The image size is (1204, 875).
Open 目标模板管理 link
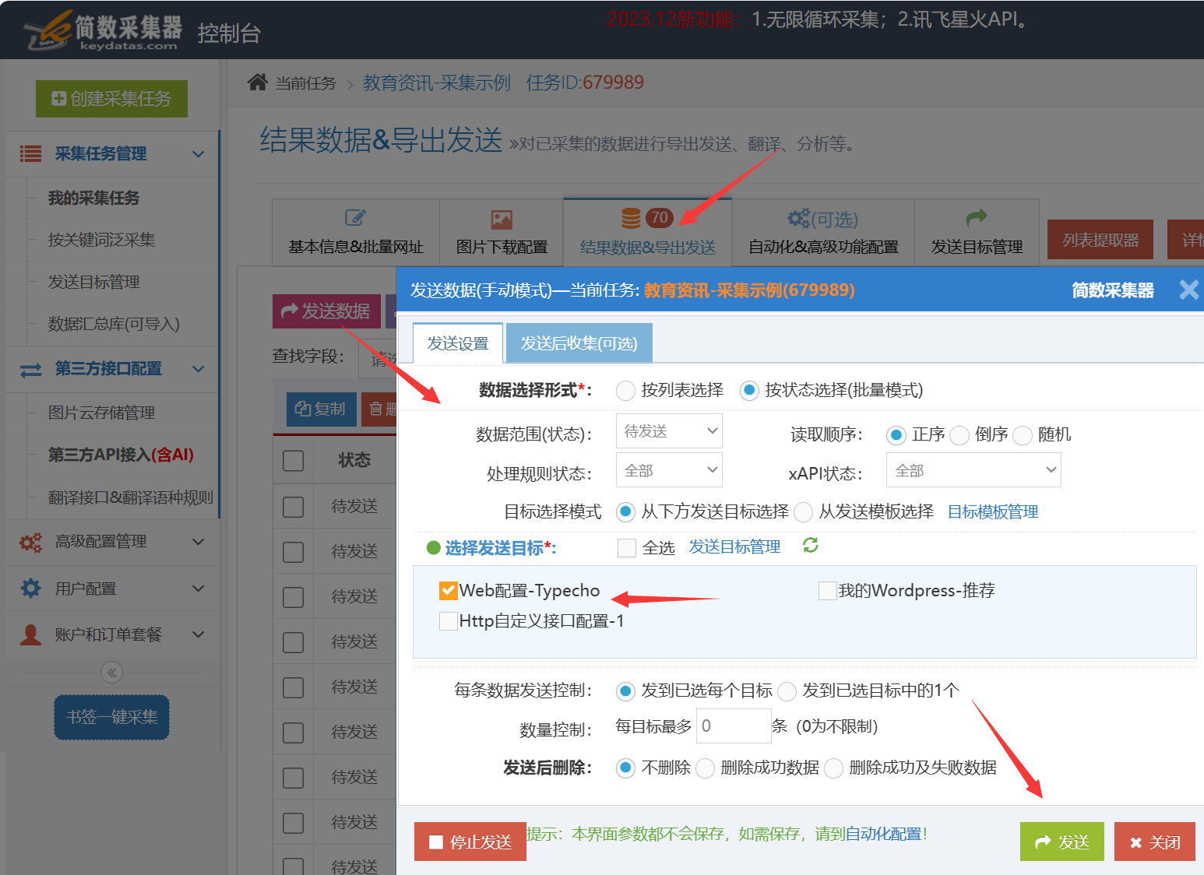pos(993,511)
